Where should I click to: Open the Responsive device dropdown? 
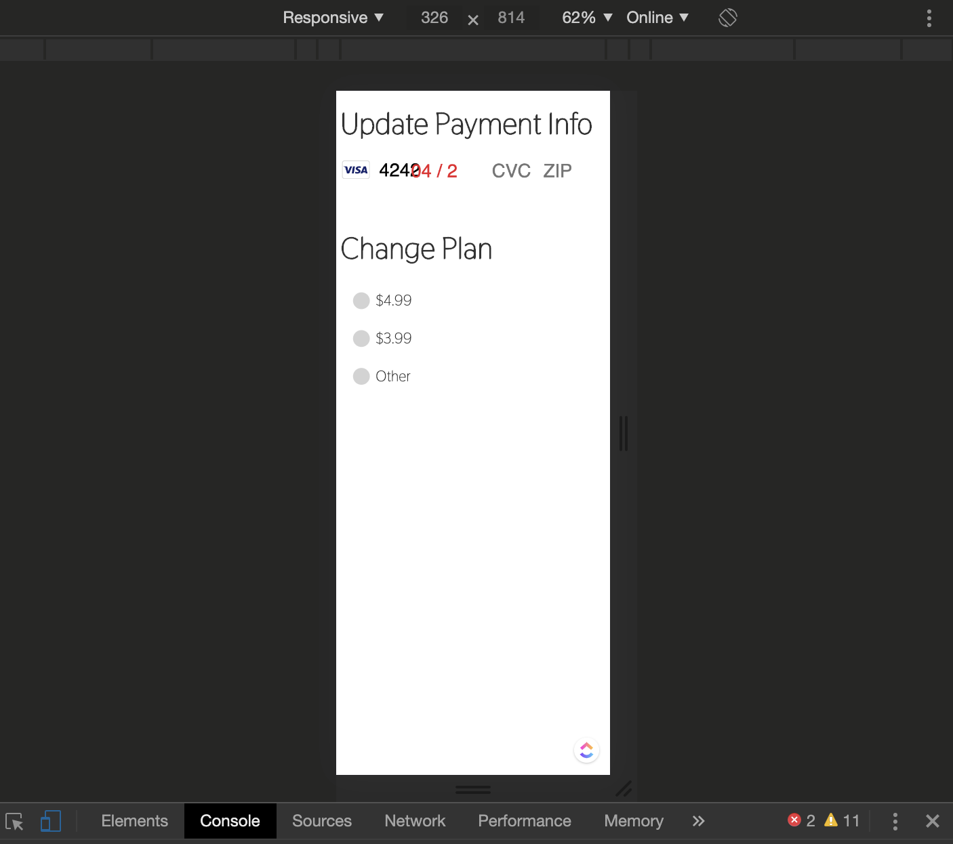point(333,18)
